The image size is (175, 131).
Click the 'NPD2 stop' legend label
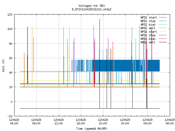[148, 21]
